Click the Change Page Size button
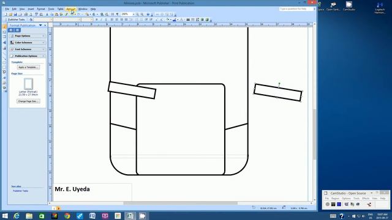This screenshot has height=220, width=392. (x=28, y=101)
